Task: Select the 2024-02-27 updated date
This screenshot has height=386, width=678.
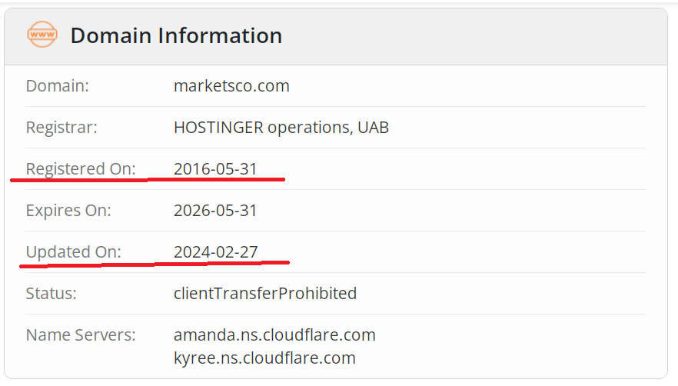Action: (x=215, y=251)
